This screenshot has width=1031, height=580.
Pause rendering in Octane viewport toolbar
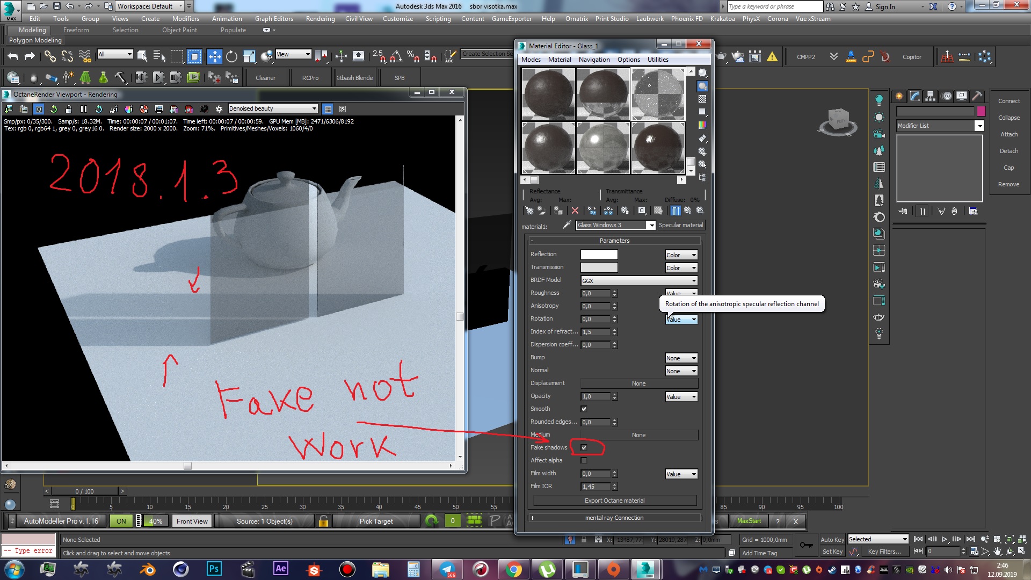click(84, 109)
